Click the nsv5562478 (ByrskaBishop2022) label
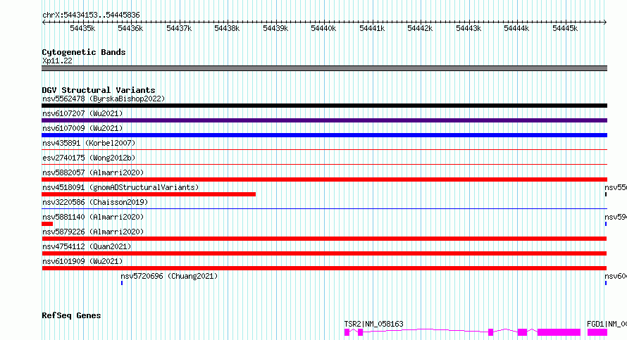This screenshot has width=627, height=340. click(104, 99)
